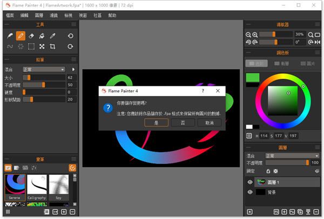Select the rectangular marquee selection tool
Image resolution: width=324 pixels, height=219 pixels.
pyautogui.click(x=31, y=47)
